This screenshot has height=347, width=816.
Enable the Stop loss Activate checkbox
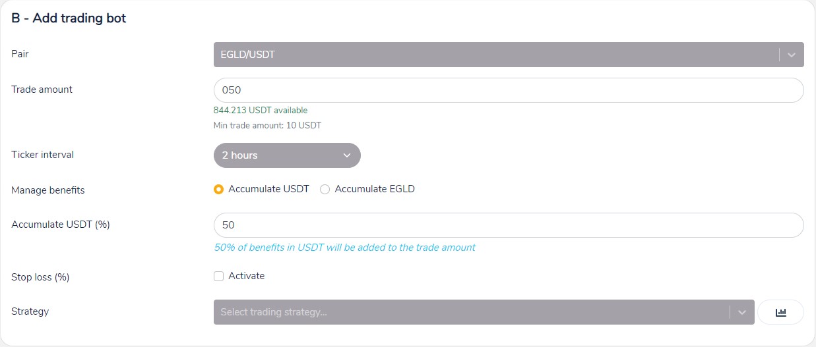tap(219, 277)
